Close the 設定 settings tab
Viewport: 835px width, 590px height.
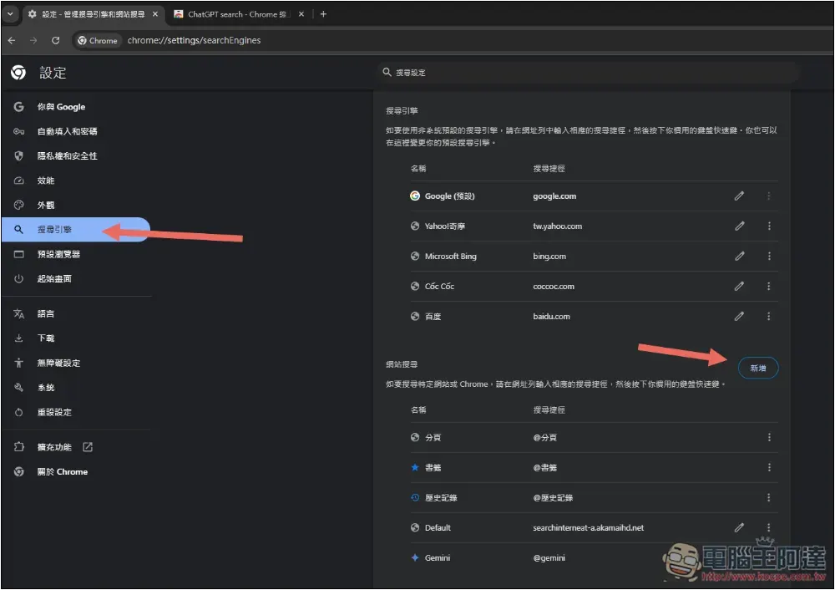tap(155, 14)
